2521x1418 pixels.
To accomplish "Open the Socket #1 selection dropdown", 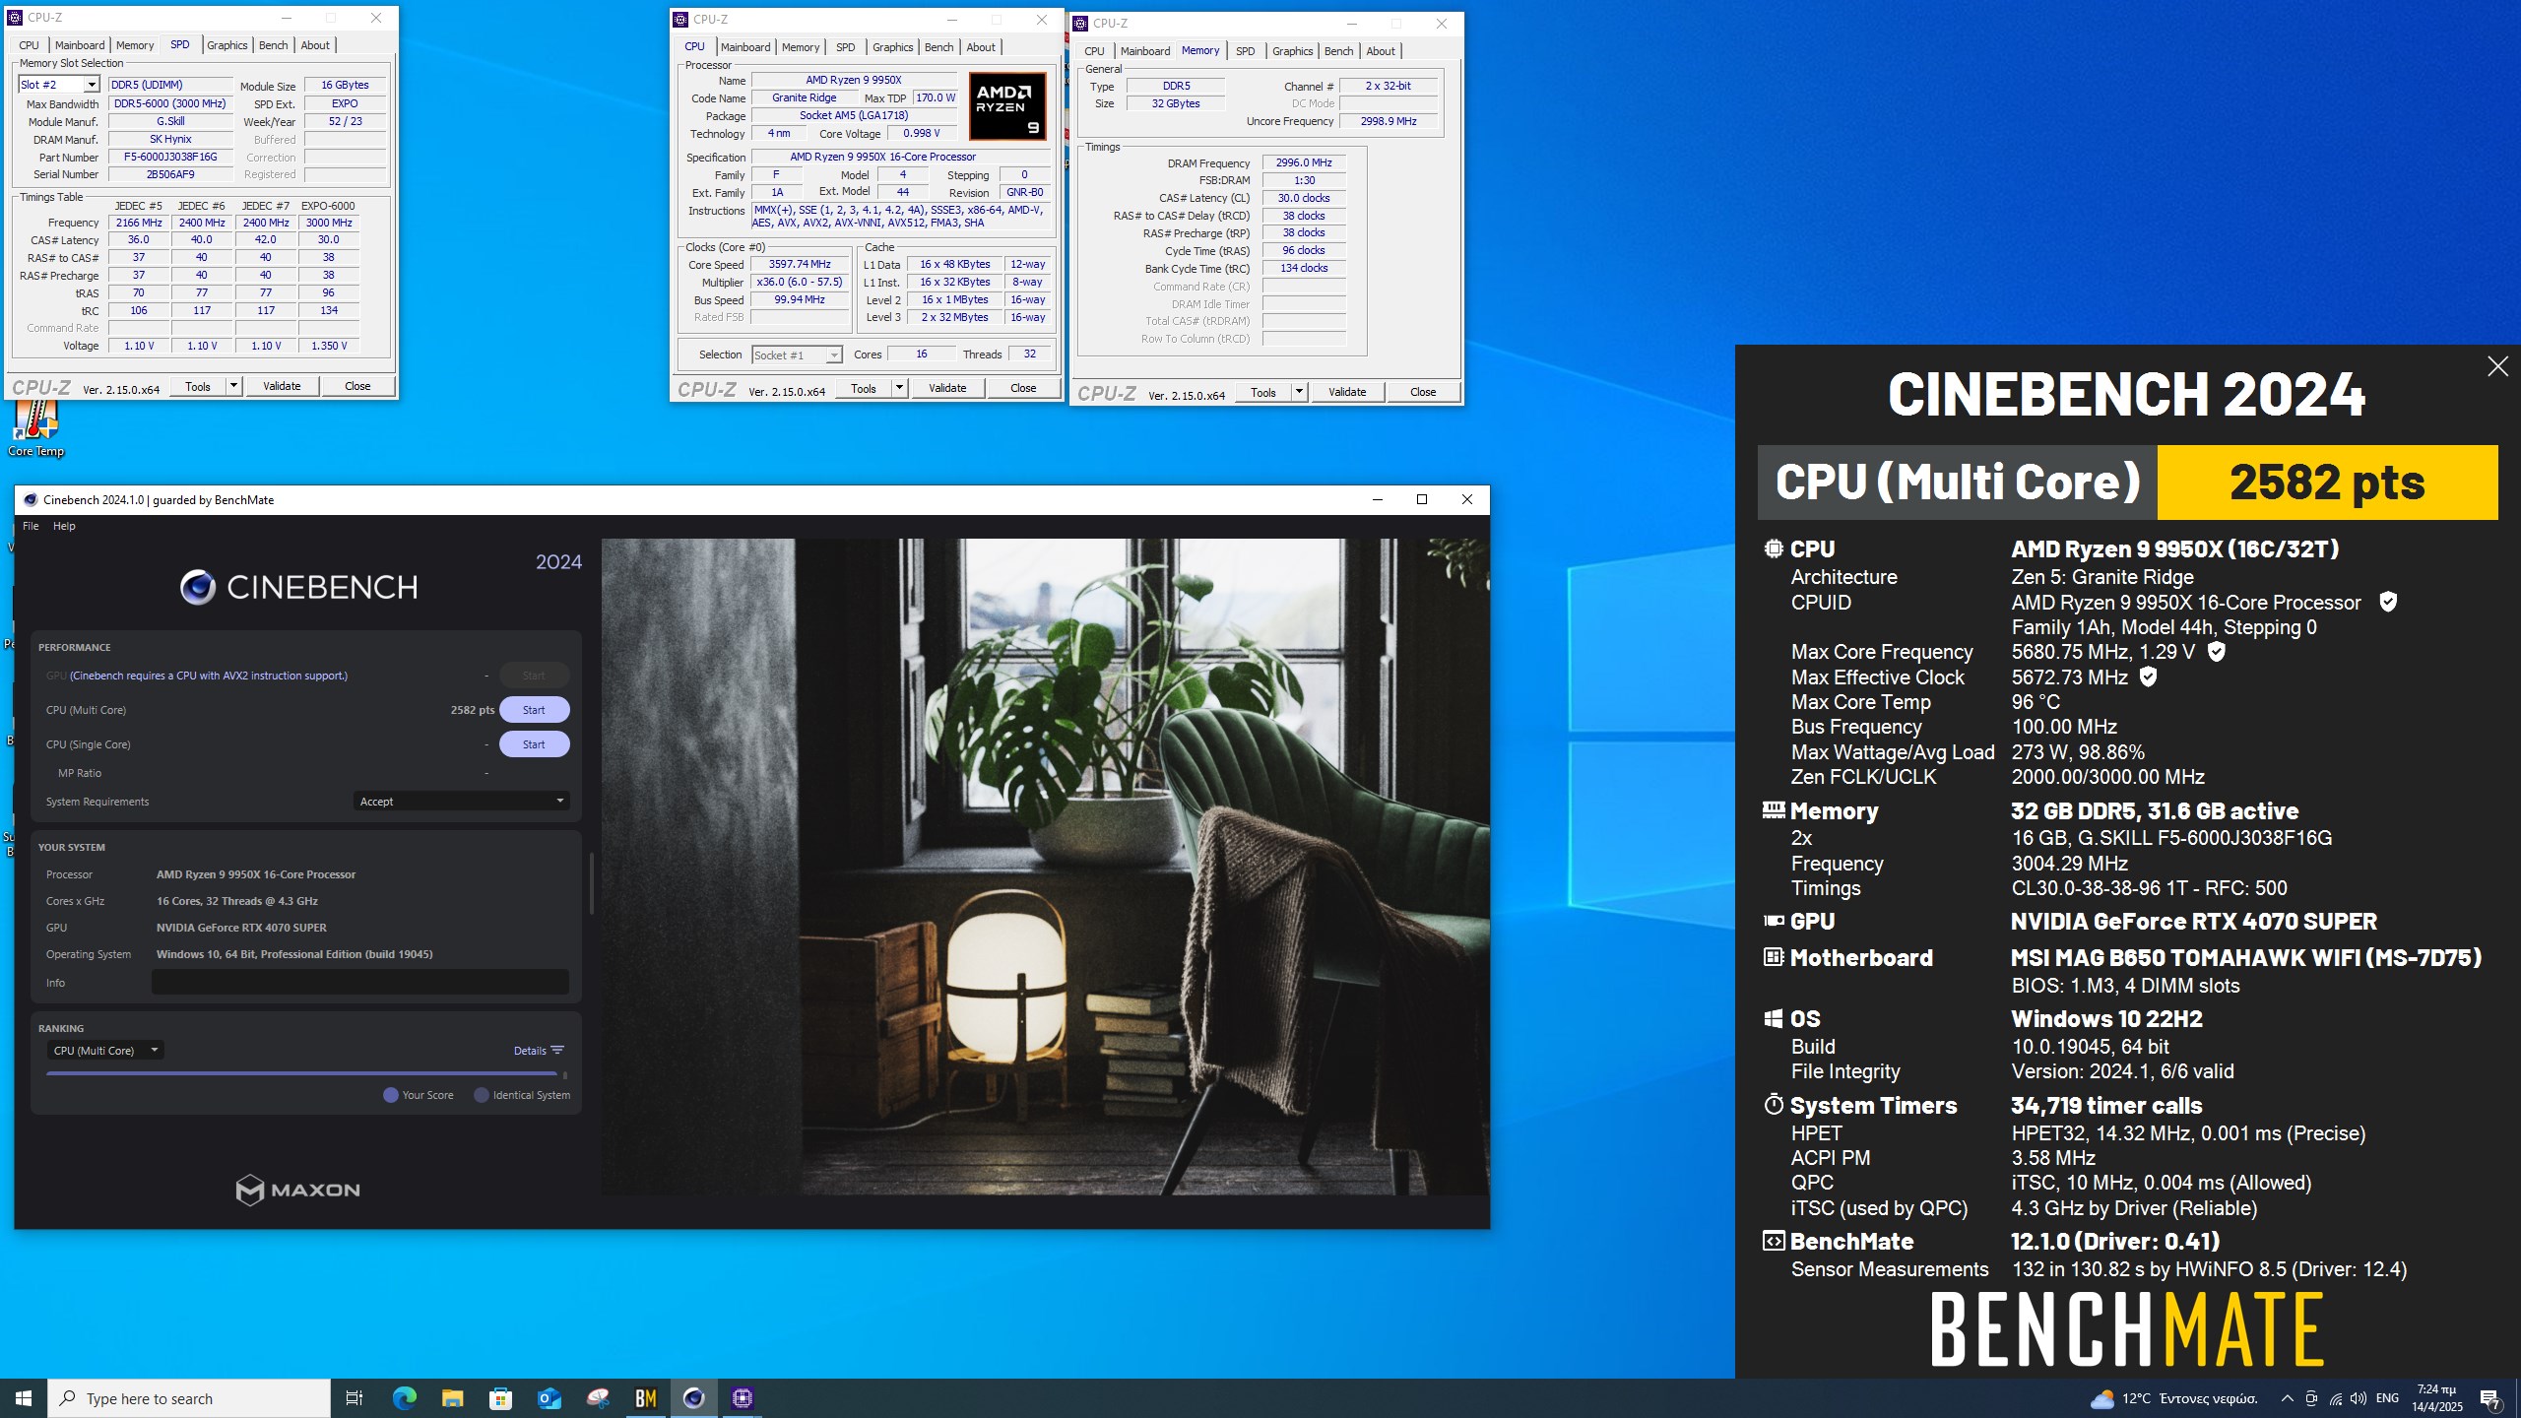I will click(x=797, y=354).
